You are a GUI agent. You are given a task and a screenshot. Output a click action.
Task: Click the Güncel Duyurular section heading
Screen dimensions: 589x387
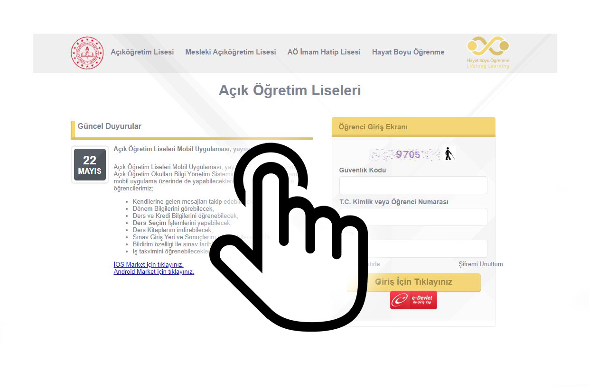(110, 126)
